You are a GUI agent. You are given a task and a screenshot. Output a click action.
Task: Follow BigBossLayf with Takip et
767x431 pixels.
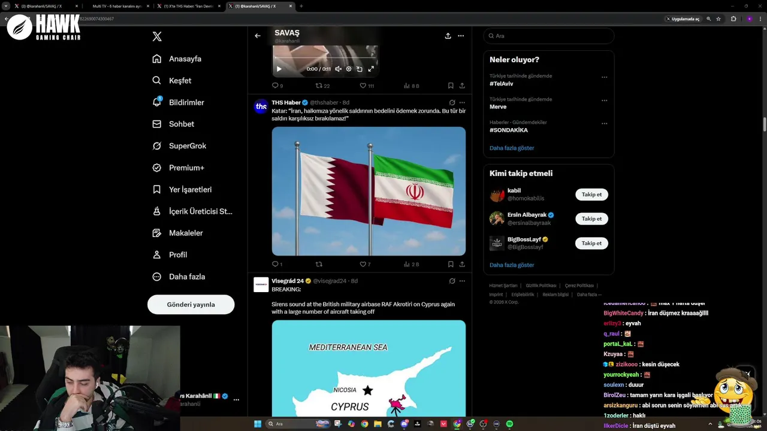click(x=591, y=243)
